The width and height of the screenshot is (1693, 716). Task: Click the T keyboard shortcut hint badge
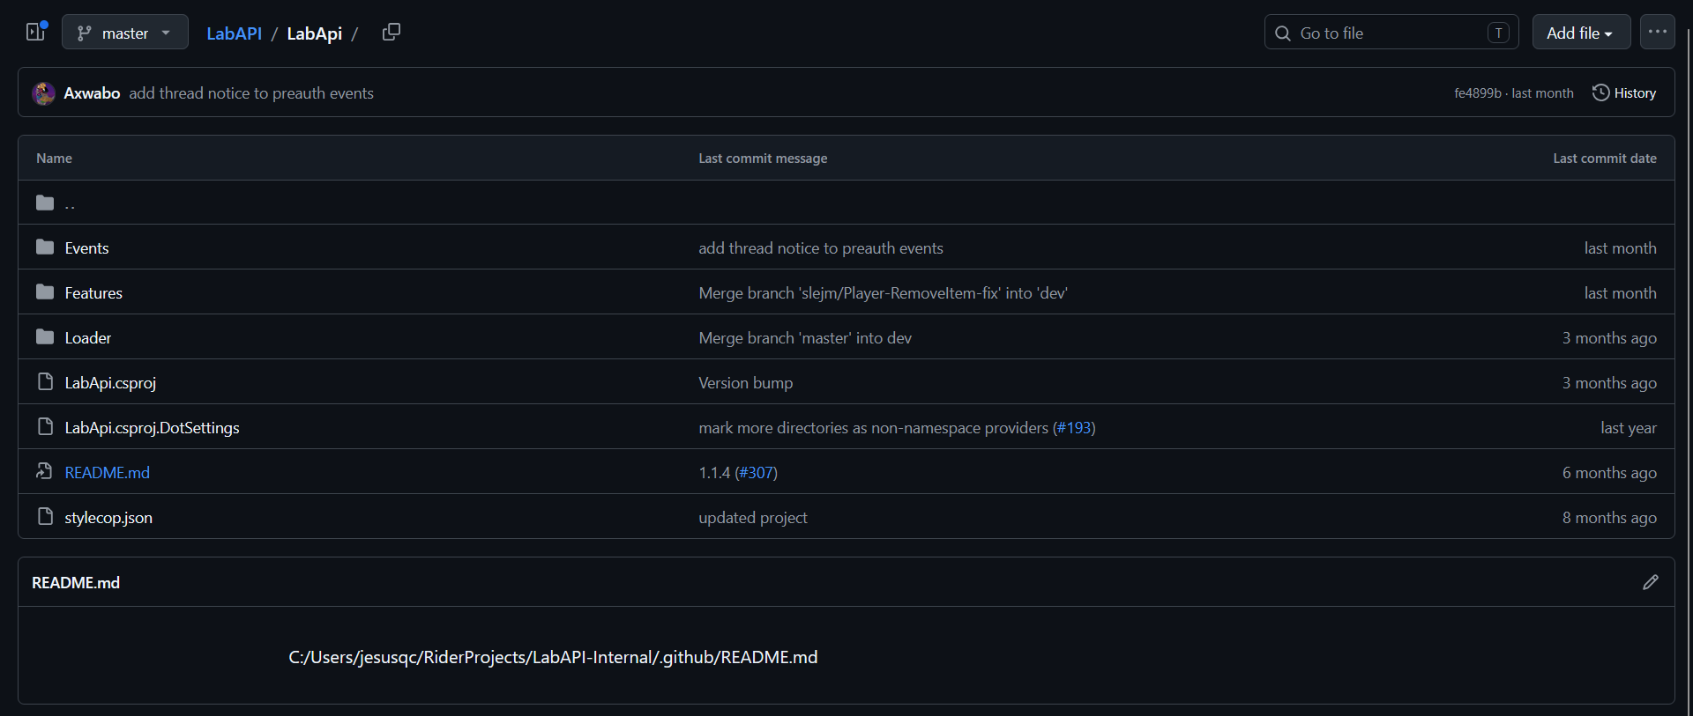coord(1498,33)
